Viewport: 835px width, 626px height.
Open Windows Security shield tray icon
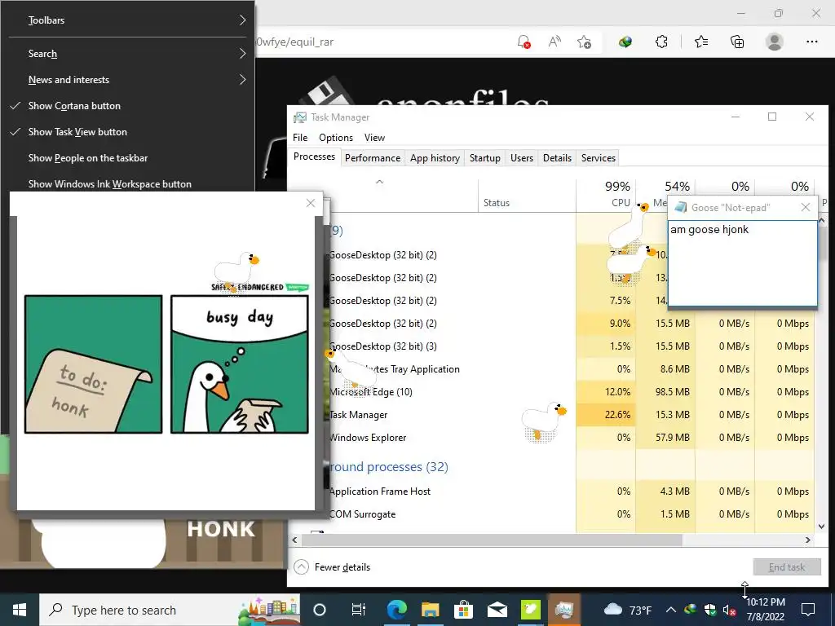pos(710,610)
